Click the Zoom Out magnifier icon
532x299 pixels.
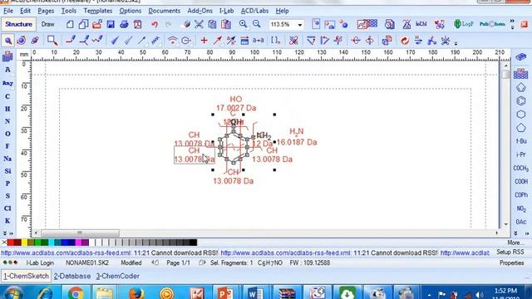click(x=257, y=24)
